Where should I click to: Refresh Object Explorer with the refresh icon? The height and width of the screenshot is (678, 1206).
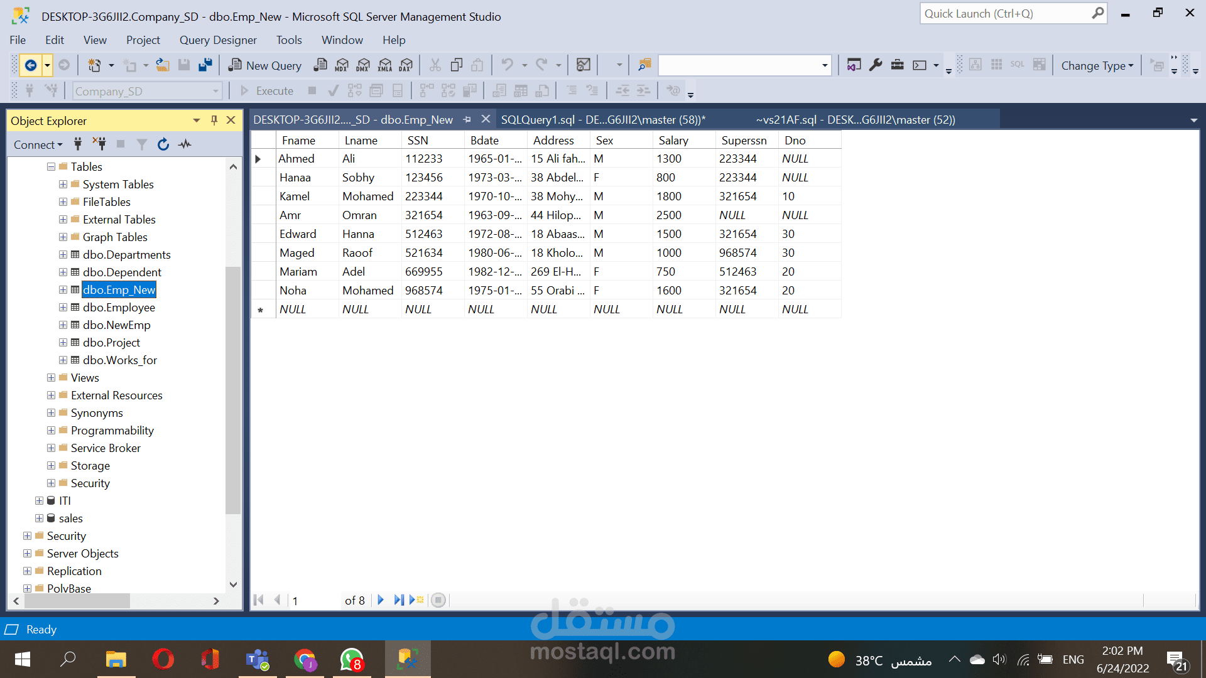[163, 144]
